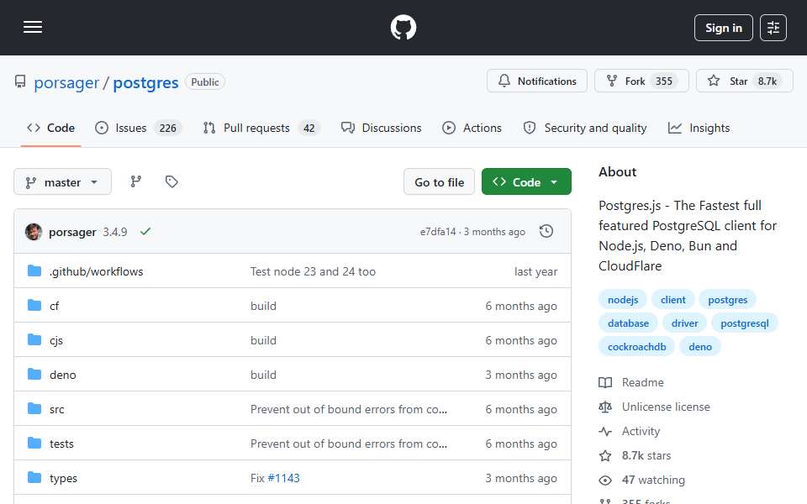Open the tests folder
Viewport: 807px width, 504px height.
coord(61,444)
